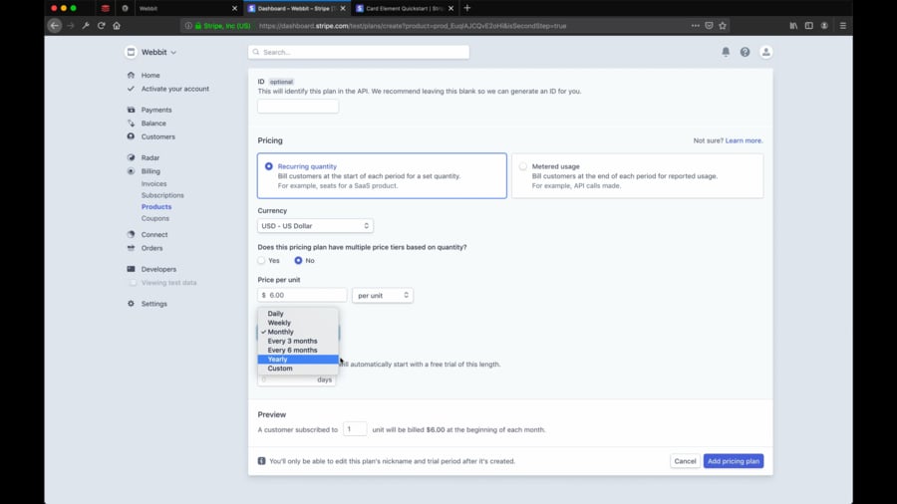Click the Add pricing plan button
The image size is (897, 504).
click(734, 461)
